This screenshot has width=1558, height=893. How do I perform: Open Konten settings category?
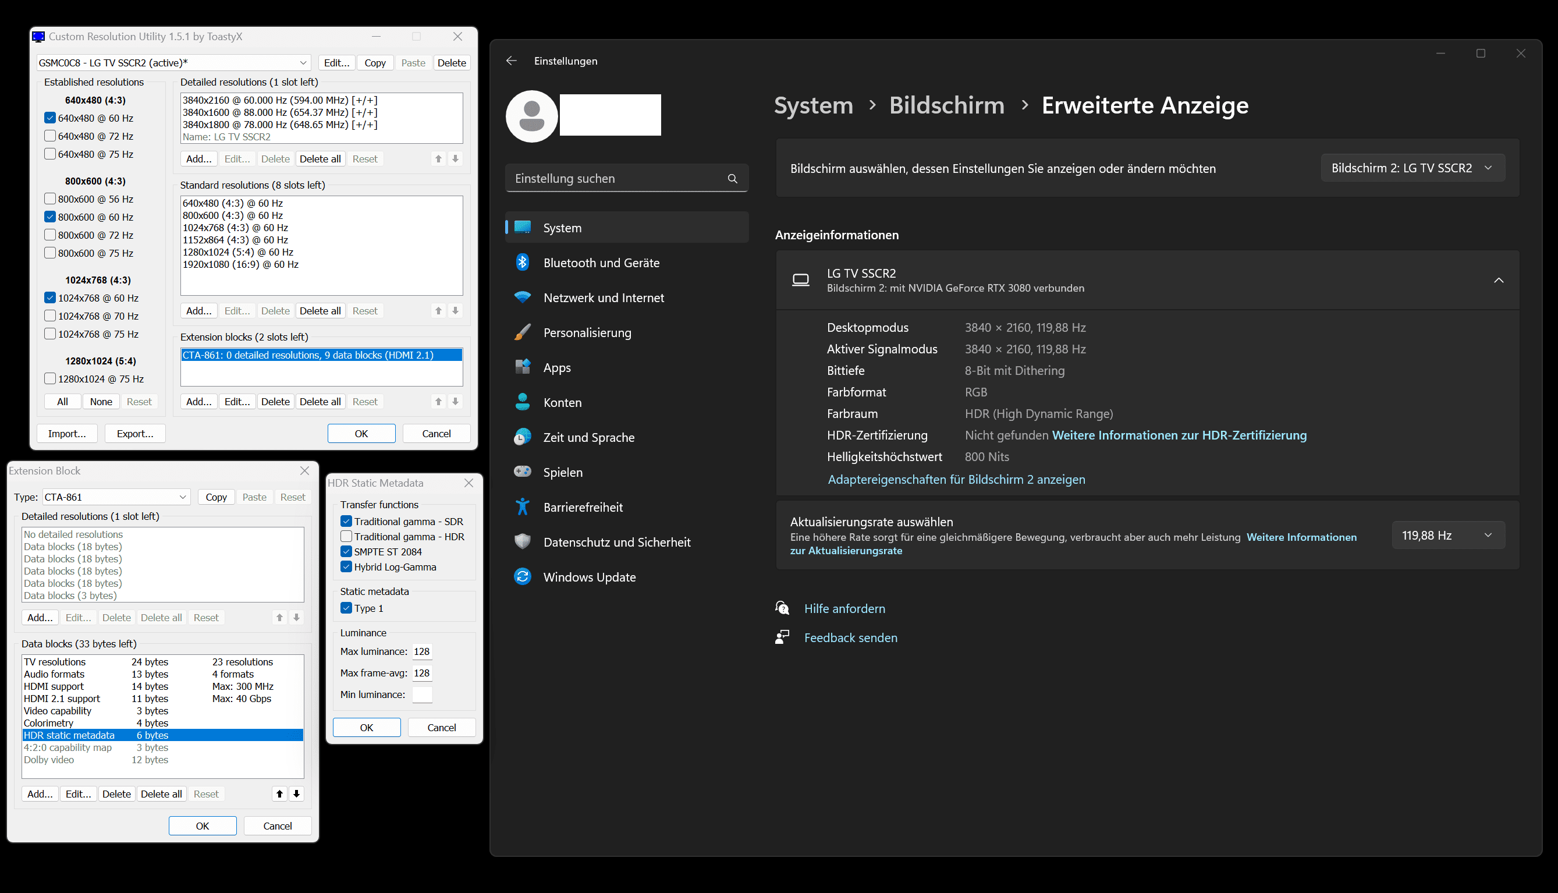point(627,402)
